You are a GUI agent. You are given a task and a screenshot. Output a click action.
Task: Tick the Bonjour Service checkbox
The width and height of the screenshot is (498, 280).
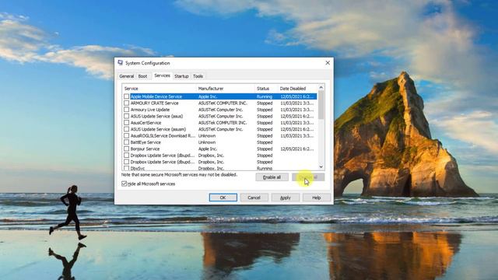click(126, 149)
